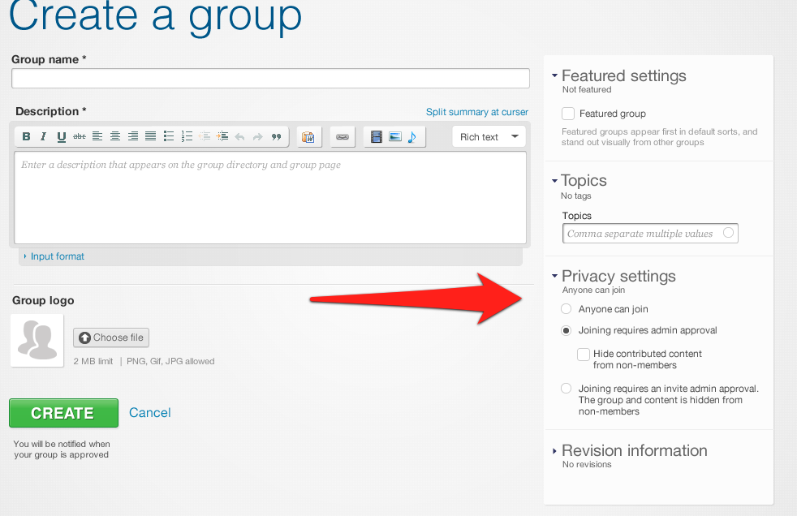This screenshot has width=797, height=516.
Task: Check Hide contributed content from non-members
Action: [583, 354]
